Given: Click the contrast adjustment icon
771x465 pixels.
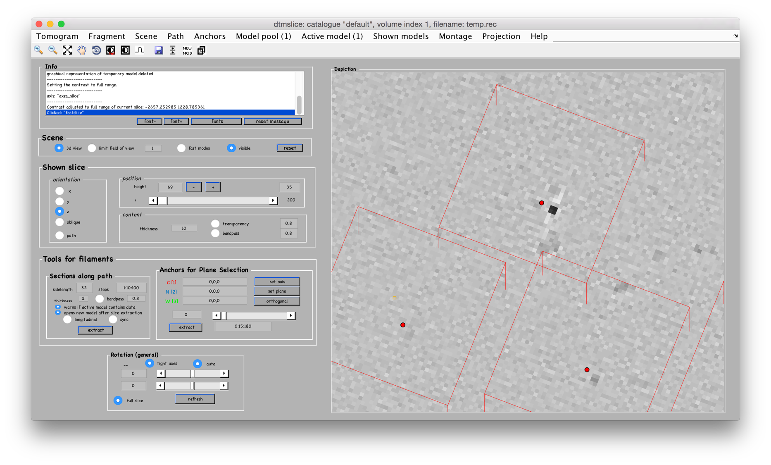Looking at the screenshot, I should coord(125,50).
